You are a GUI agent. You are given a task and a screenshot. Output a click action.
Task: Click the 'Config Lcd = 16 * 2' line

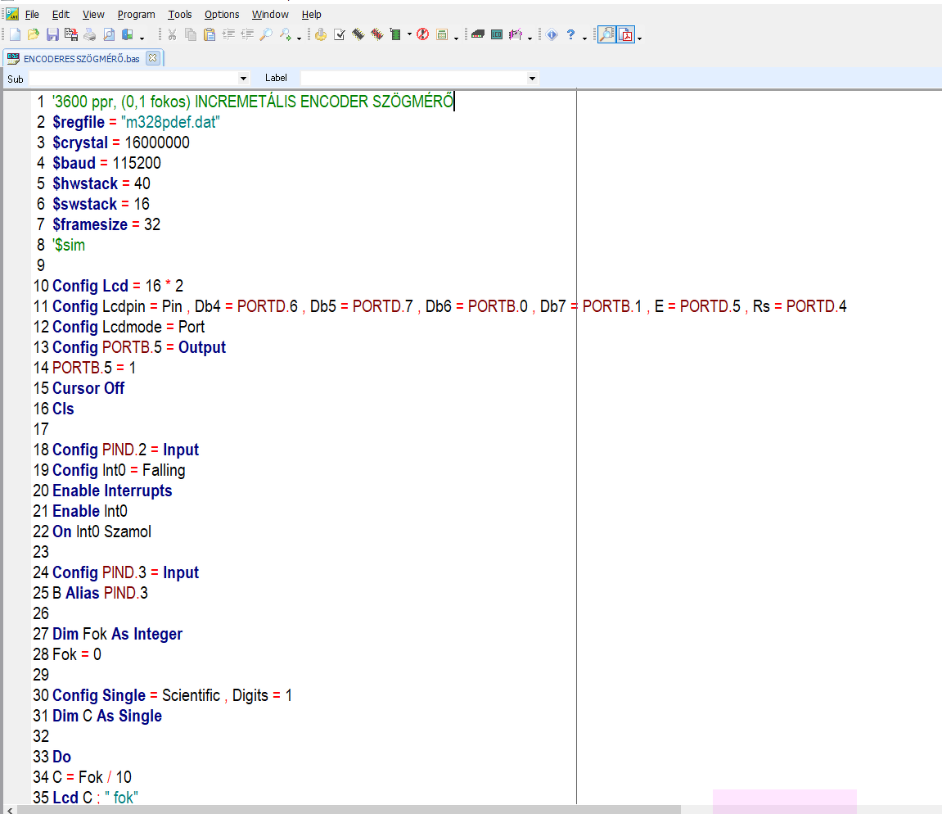(x=118, y=286)
